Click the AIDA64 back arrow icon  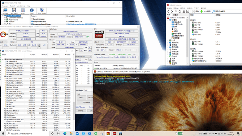tap(168, 12)
